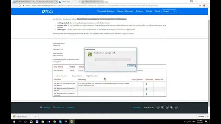Open the LinkedIn social icon
The height and width of the screenshot is (124, 221).
(x=167, y=107)
